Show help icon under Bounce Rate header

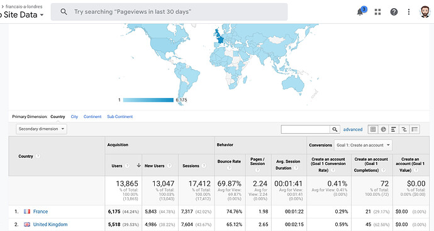tap(229, 168)
